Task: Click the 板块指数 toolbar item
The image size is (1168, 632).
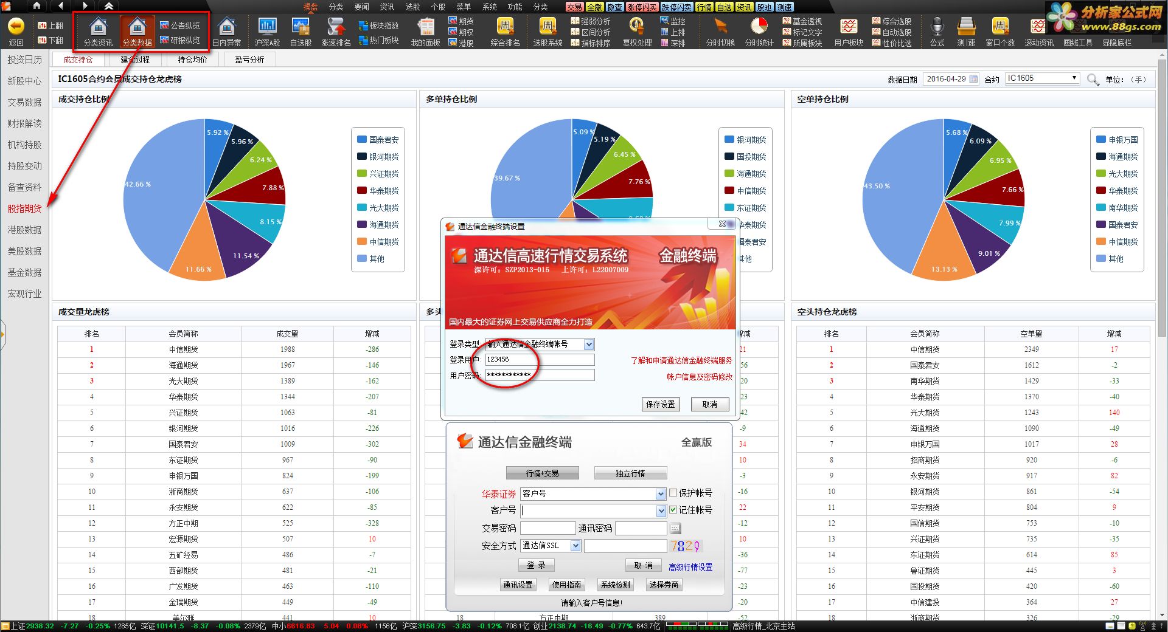Action: (378, 26)
